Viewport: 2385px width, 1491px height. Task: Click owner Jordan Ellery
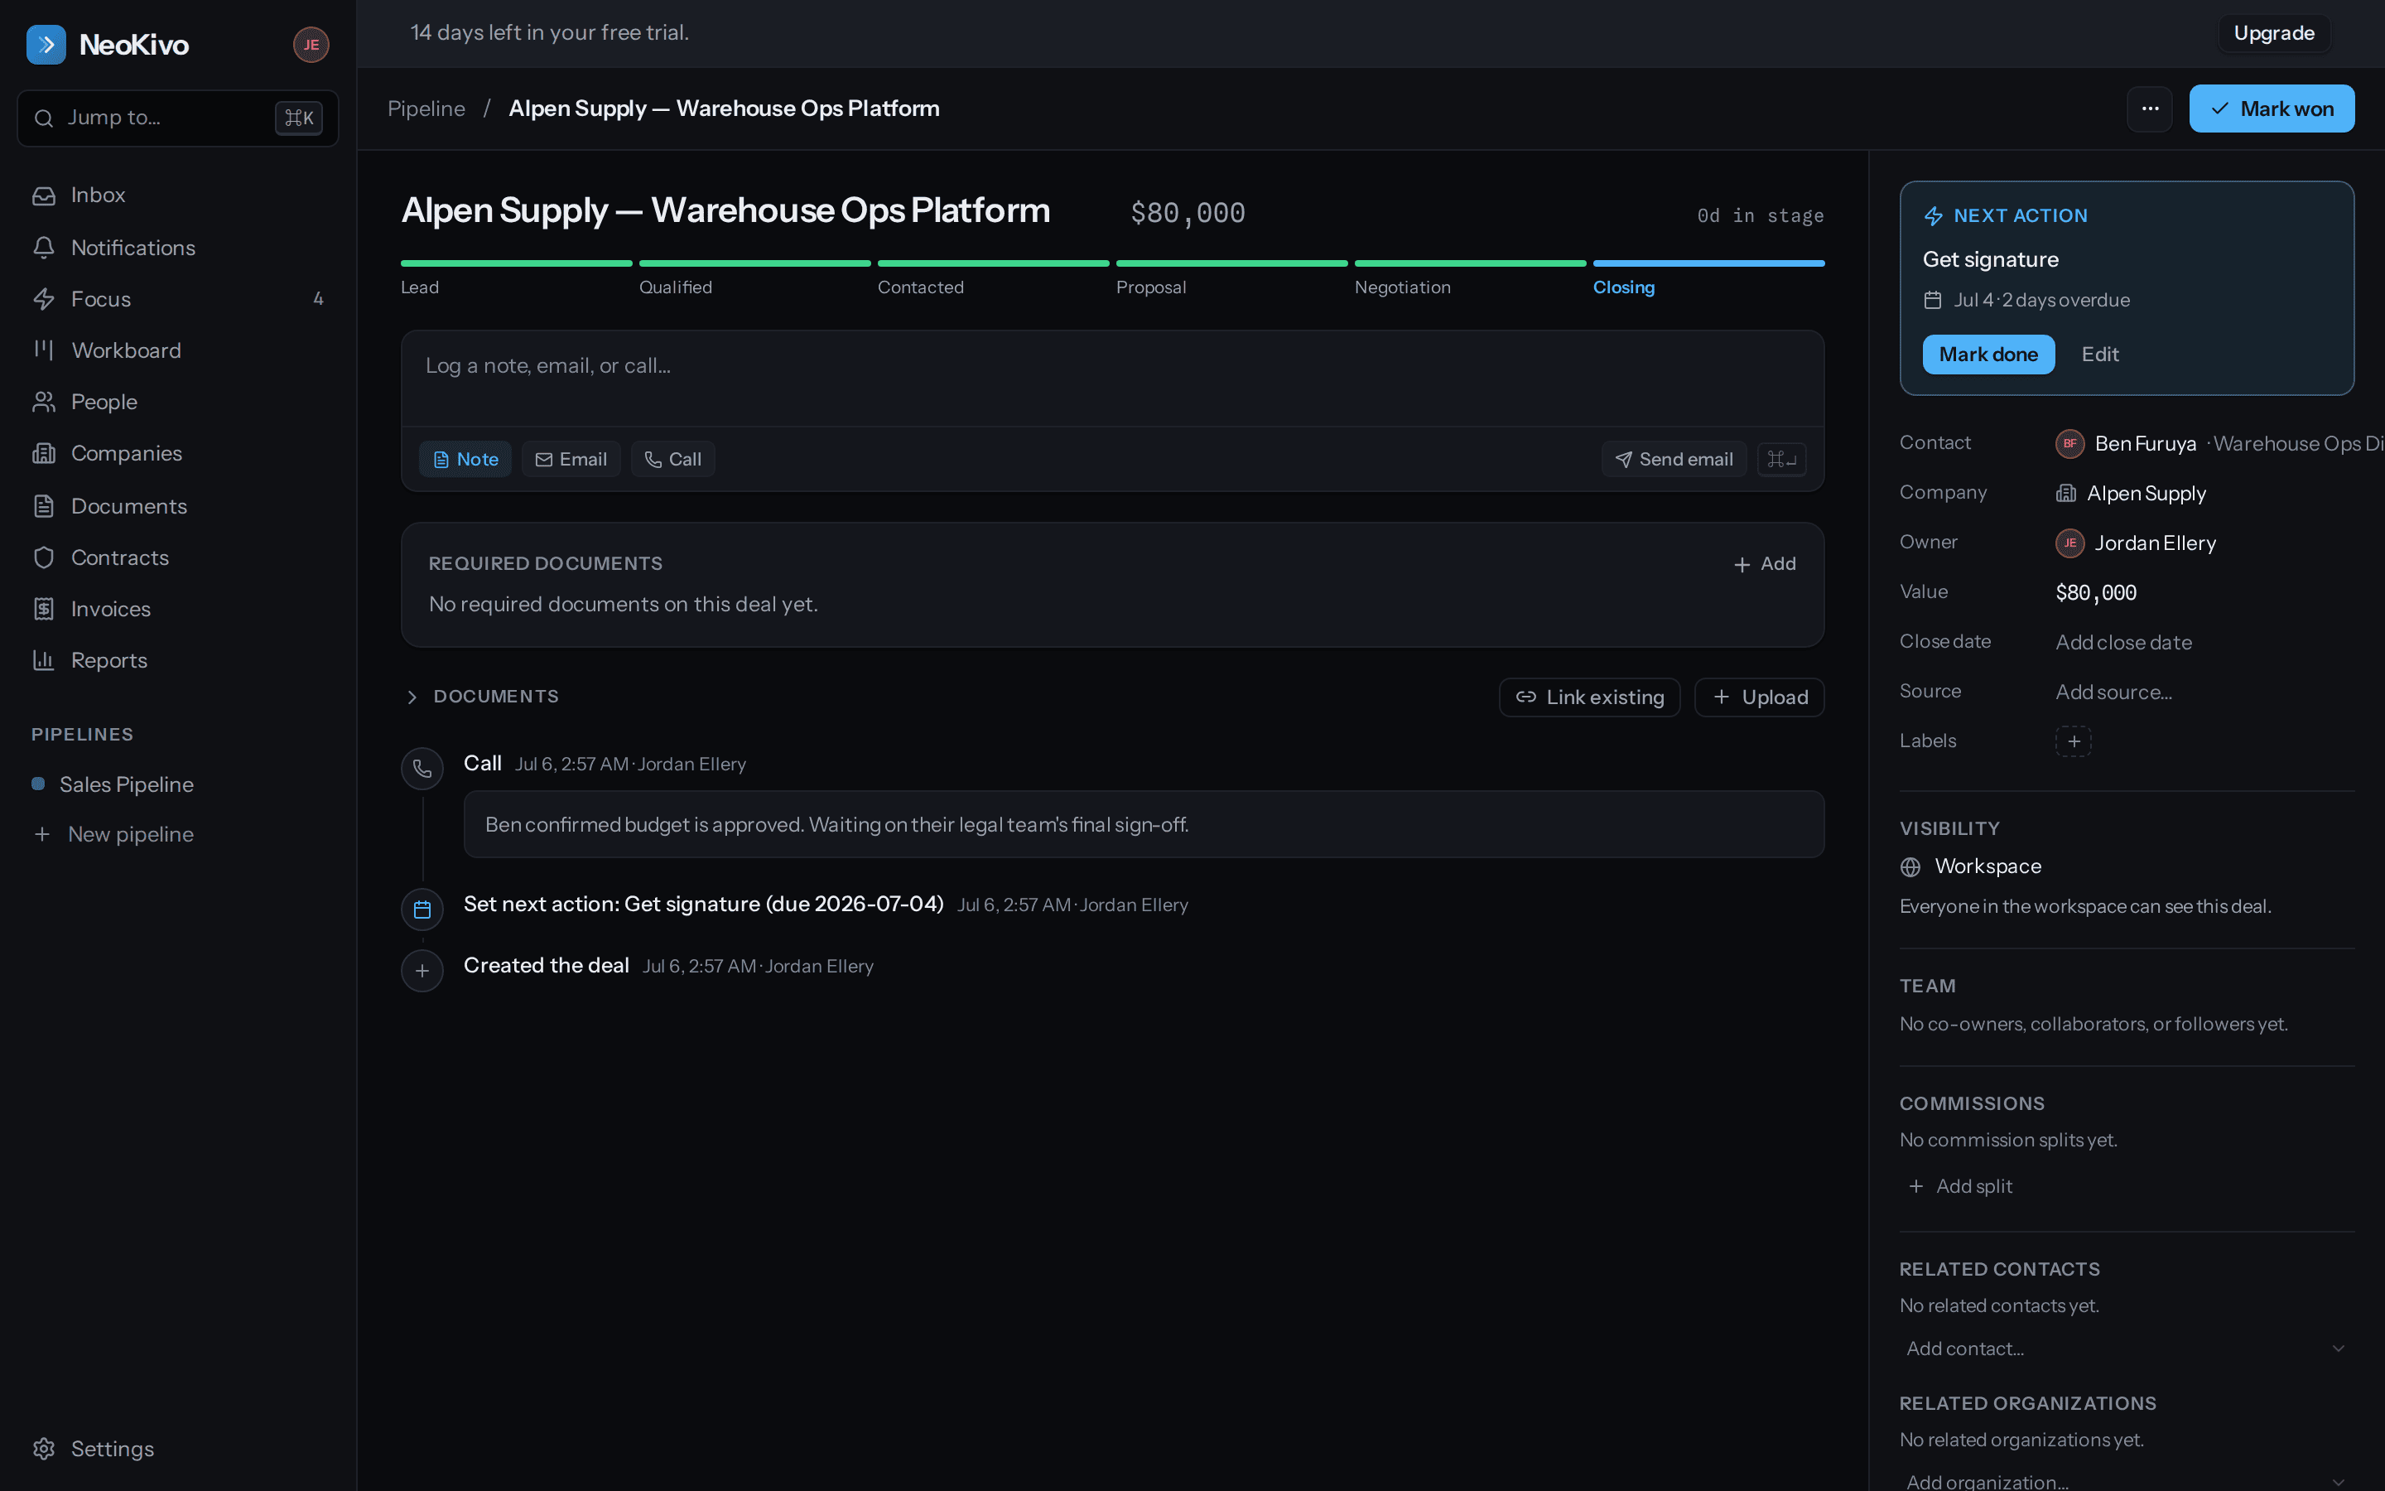tap(2155, 543)
